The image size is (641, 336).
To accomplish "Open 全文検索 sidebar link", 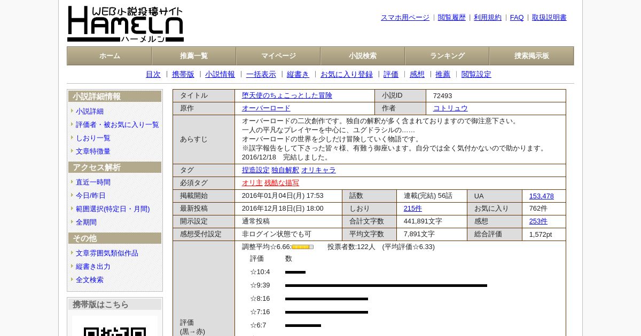I will coord(90,280).
